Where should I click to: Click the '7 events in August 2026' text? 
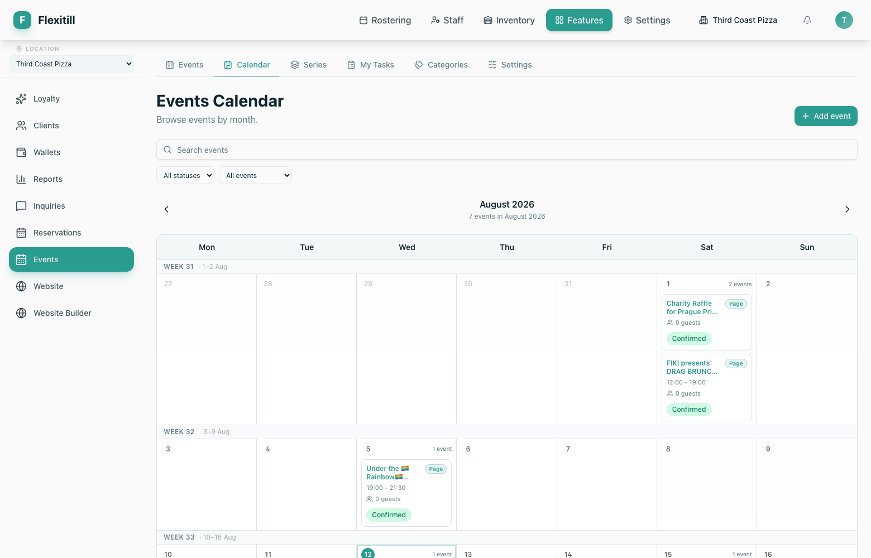[507, 217]
